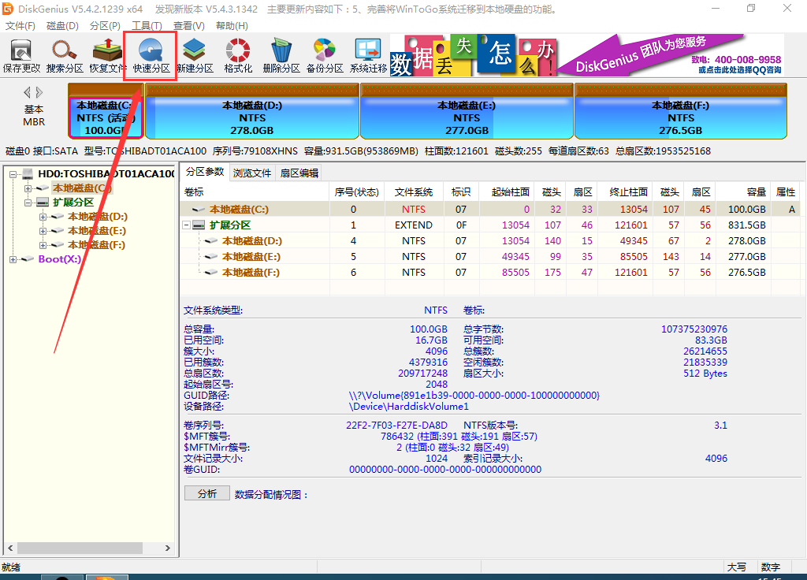Collapse the HD0:TOSHIBA disk tree node
This screenshot has width=807, height=580.
coord(13,174)
